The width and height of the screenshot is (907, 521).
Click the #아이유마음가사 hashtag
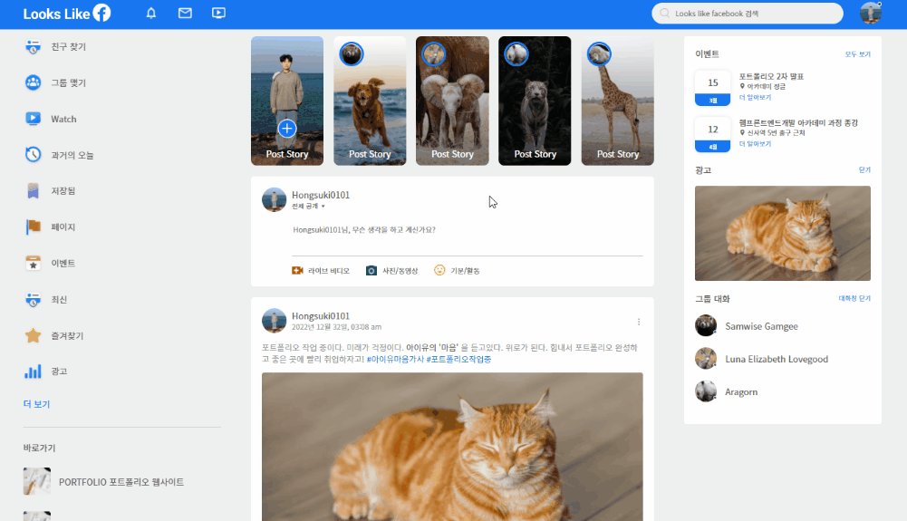(395, 359)
